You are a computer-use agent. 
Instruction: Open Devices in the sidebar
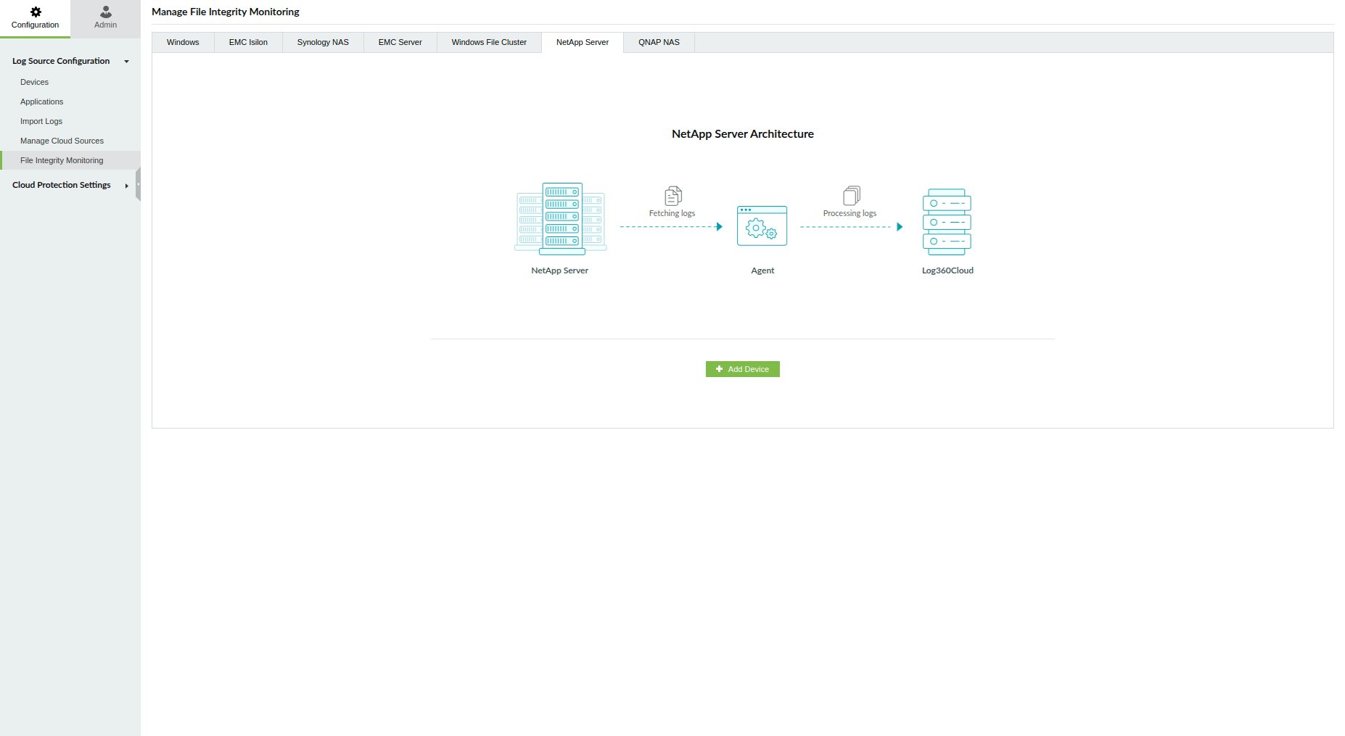pyautogui.click(x=34, y=82)
